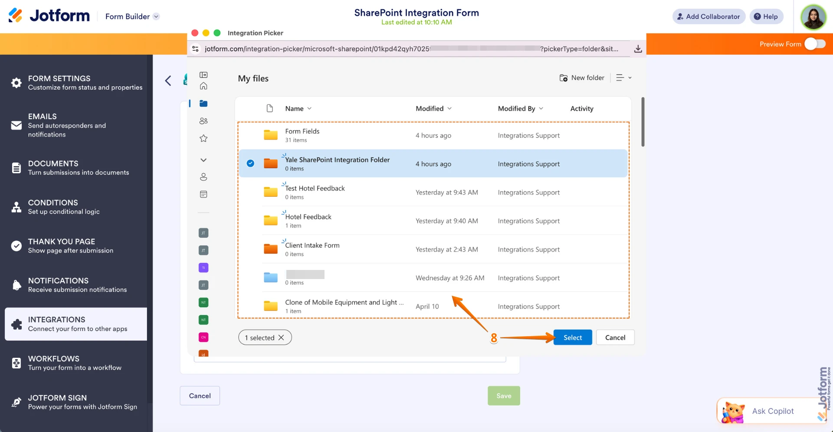The image size is (833, 432).
Task: Click the Form Settings gear icon
Action: [16, 83]
